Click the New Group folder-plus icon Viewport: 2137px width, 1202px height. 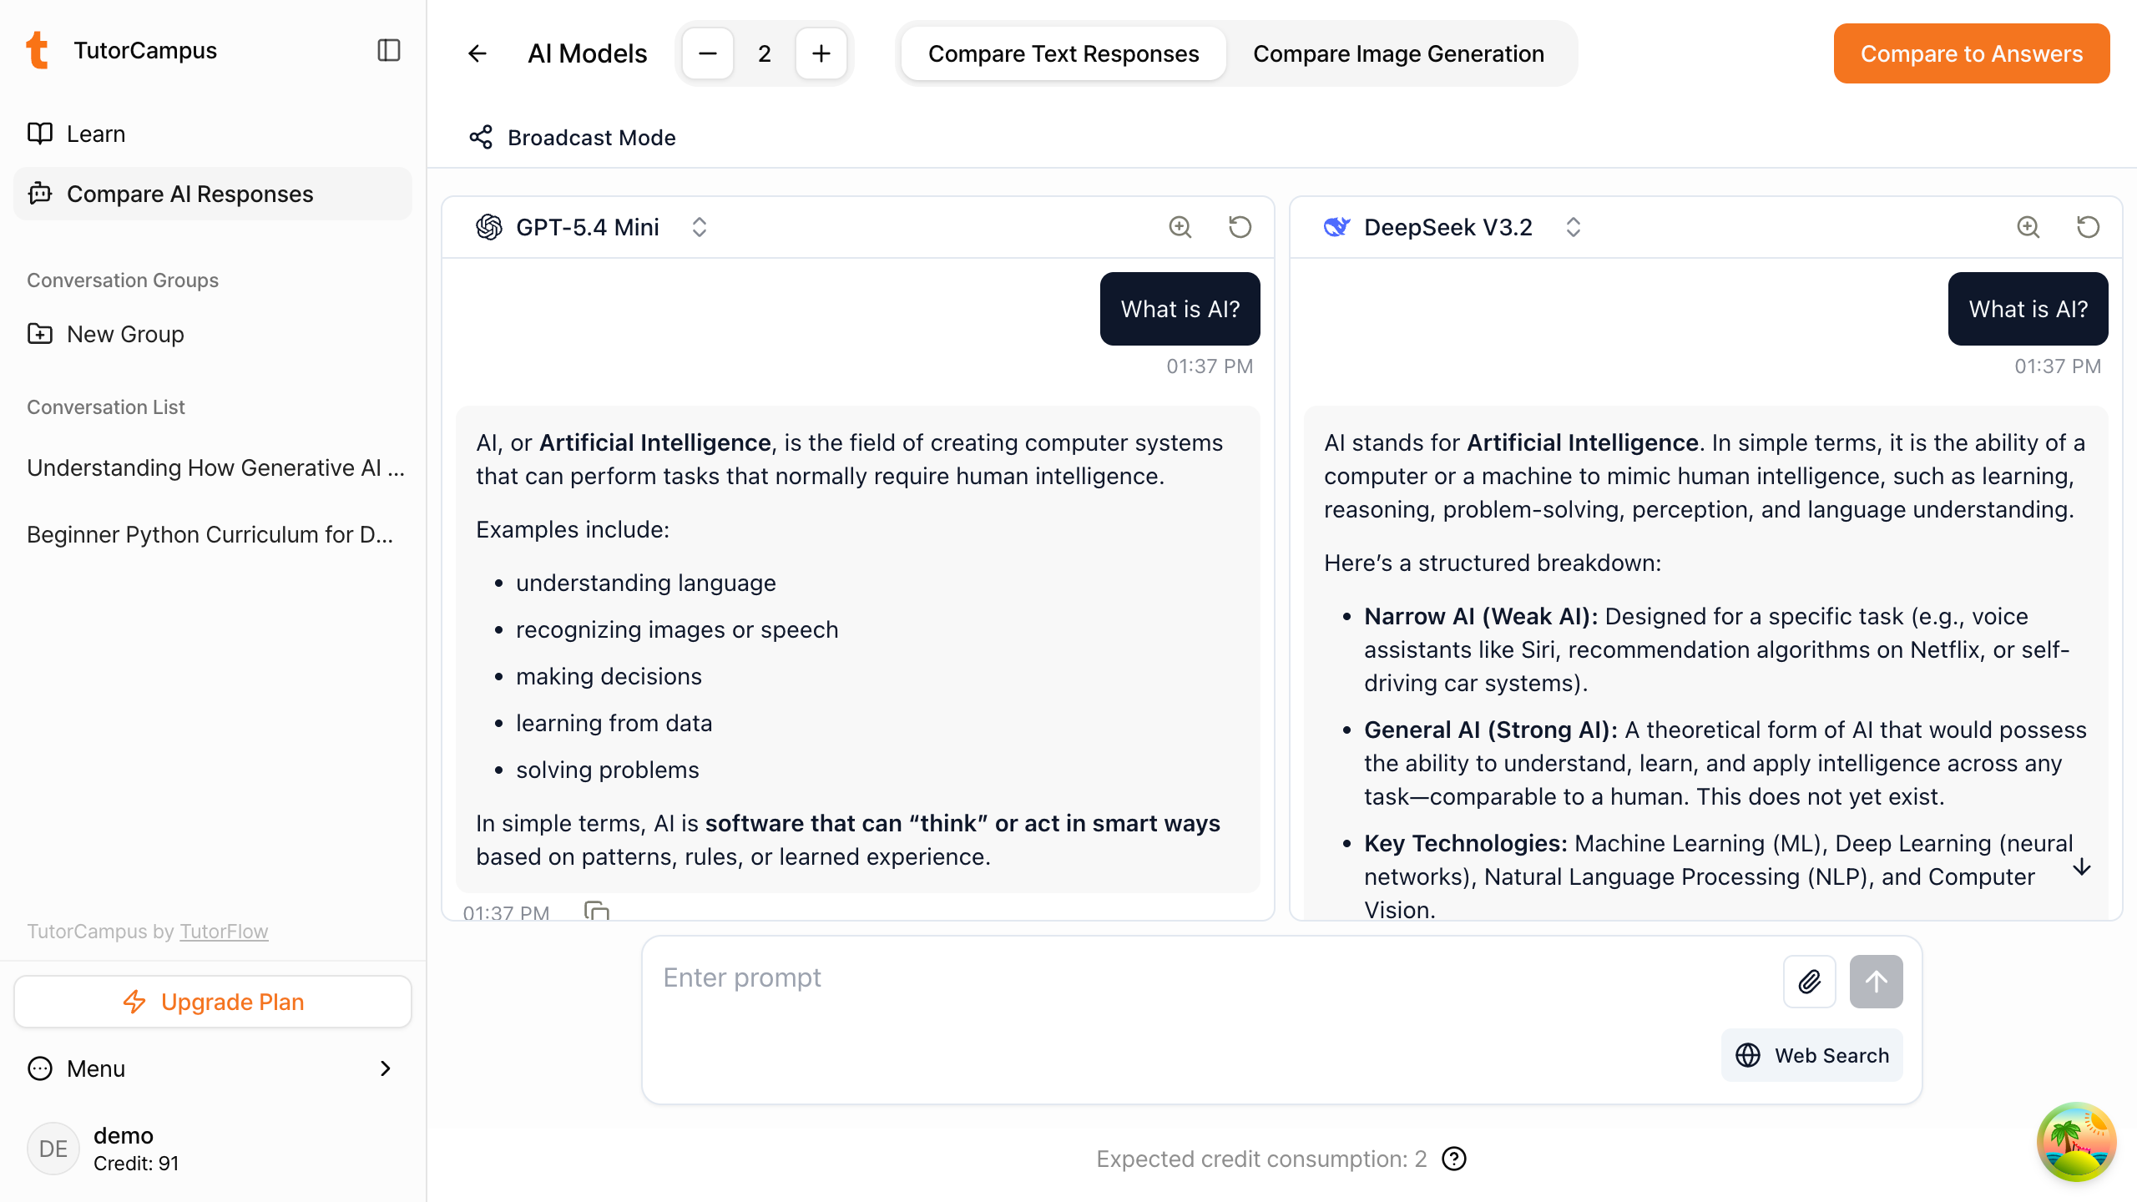point(40,334)
